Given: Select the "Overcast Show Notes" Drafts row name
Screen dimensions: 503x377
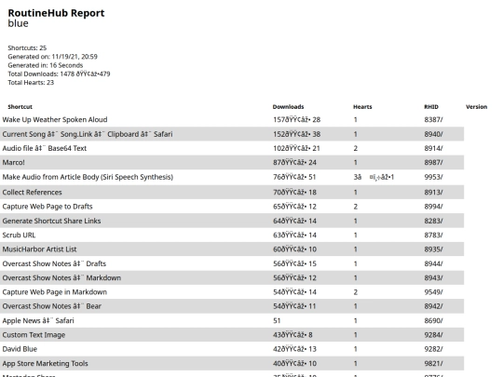Looking at the screenshot, I should click(x=54, y=263).
